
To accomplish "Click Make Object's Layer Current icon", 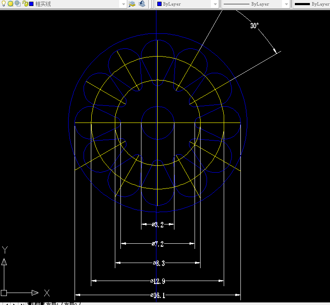I will (132, 4).
